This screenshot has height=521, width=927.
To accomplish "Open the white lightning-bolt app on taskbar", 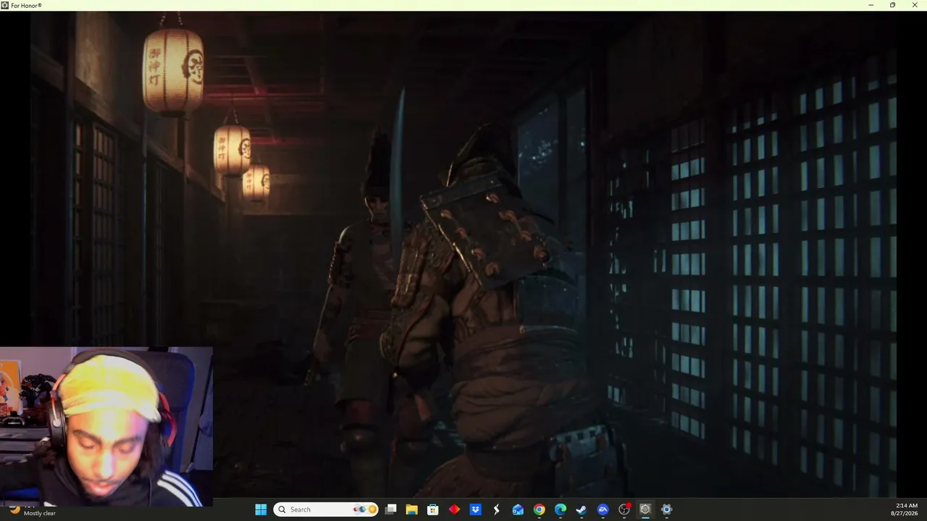I will coord(496,509).
